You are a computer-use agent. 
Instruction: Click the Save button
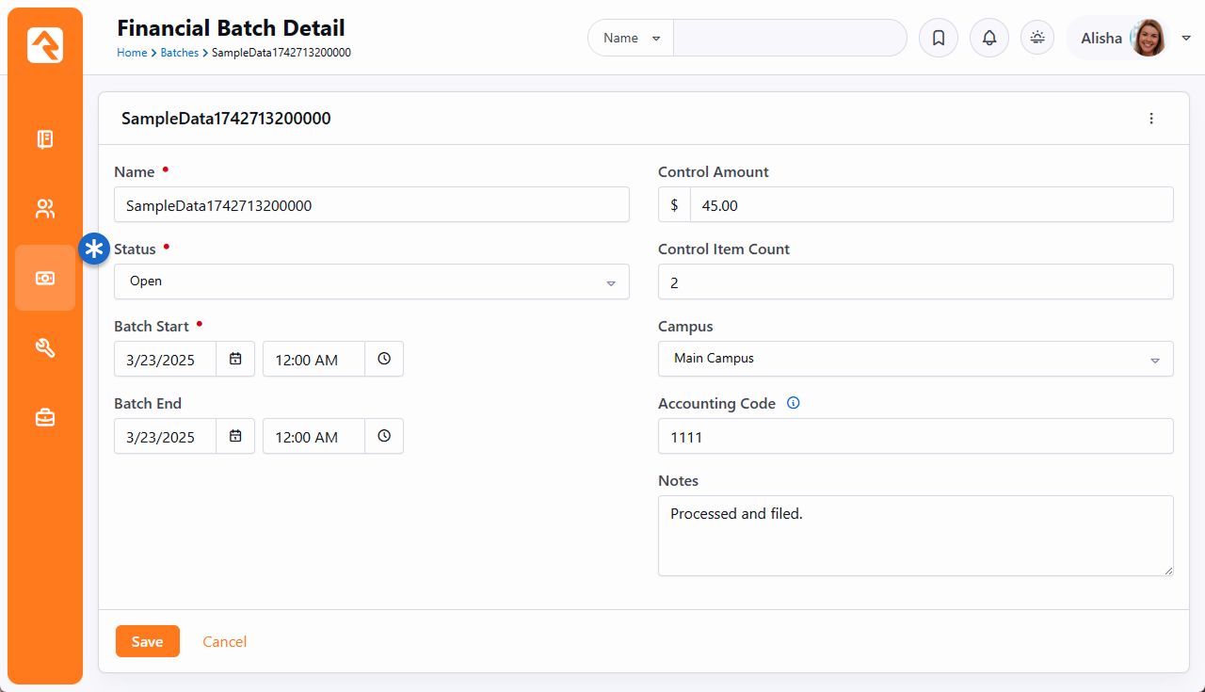coord(147,641)
